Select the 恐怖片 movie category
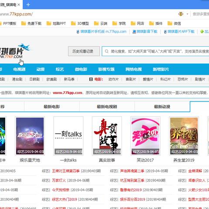 (x=182, y=79)
